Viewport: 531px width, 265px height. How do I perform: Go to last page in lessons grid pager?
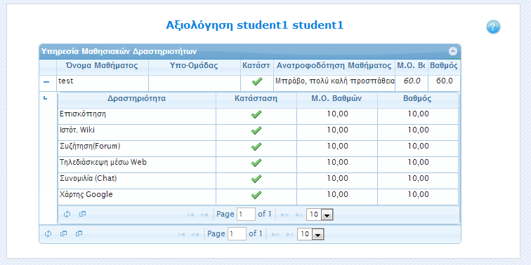(289, 234)
